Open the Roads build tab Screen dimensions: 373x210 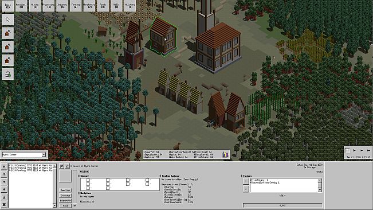click(x=103, y=6)
